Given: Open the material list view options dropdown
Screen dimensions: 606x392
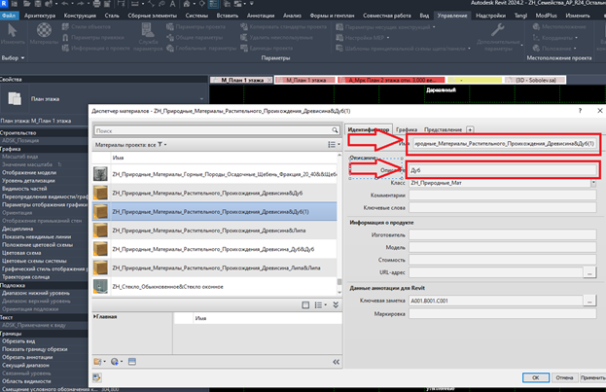Looking at the screenshot, I should point(334,145).
